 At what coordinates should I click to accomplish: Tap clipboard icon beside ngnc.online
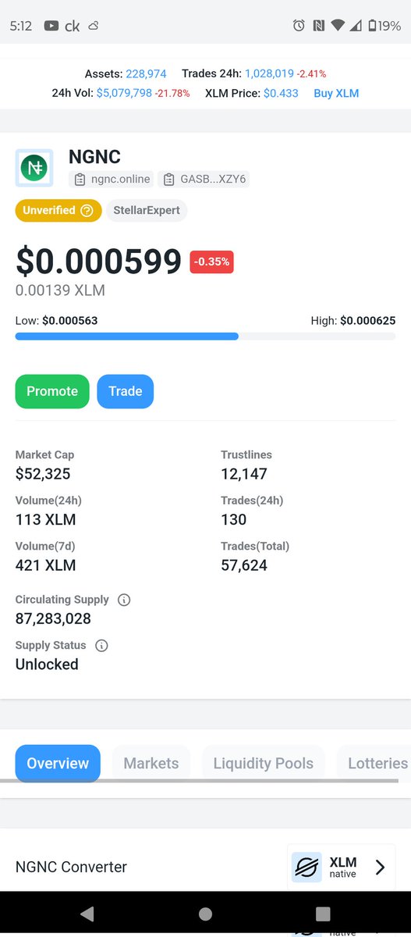pyautogui.click(x=80, y=180)
